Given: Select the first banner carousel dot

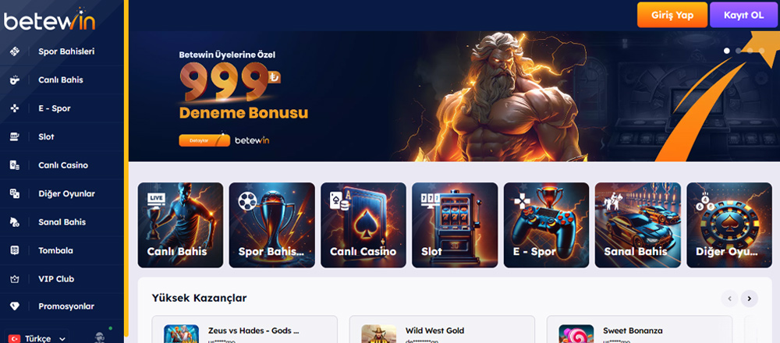Looking at the screenshot, I should coord(727,51).
